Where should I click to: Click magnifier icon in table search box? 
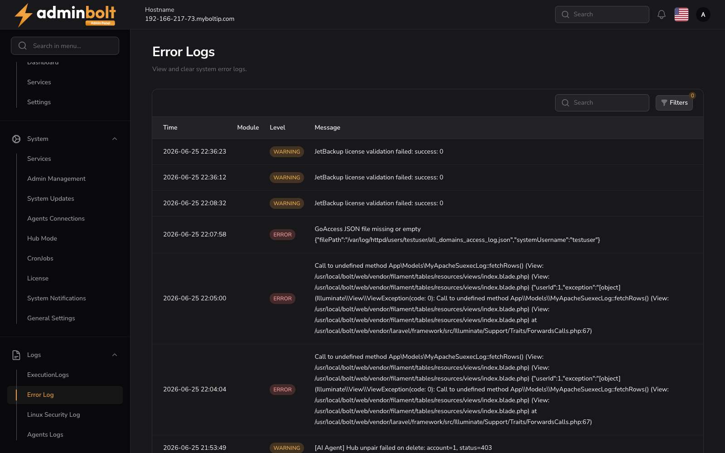click(x=565, y=103)
